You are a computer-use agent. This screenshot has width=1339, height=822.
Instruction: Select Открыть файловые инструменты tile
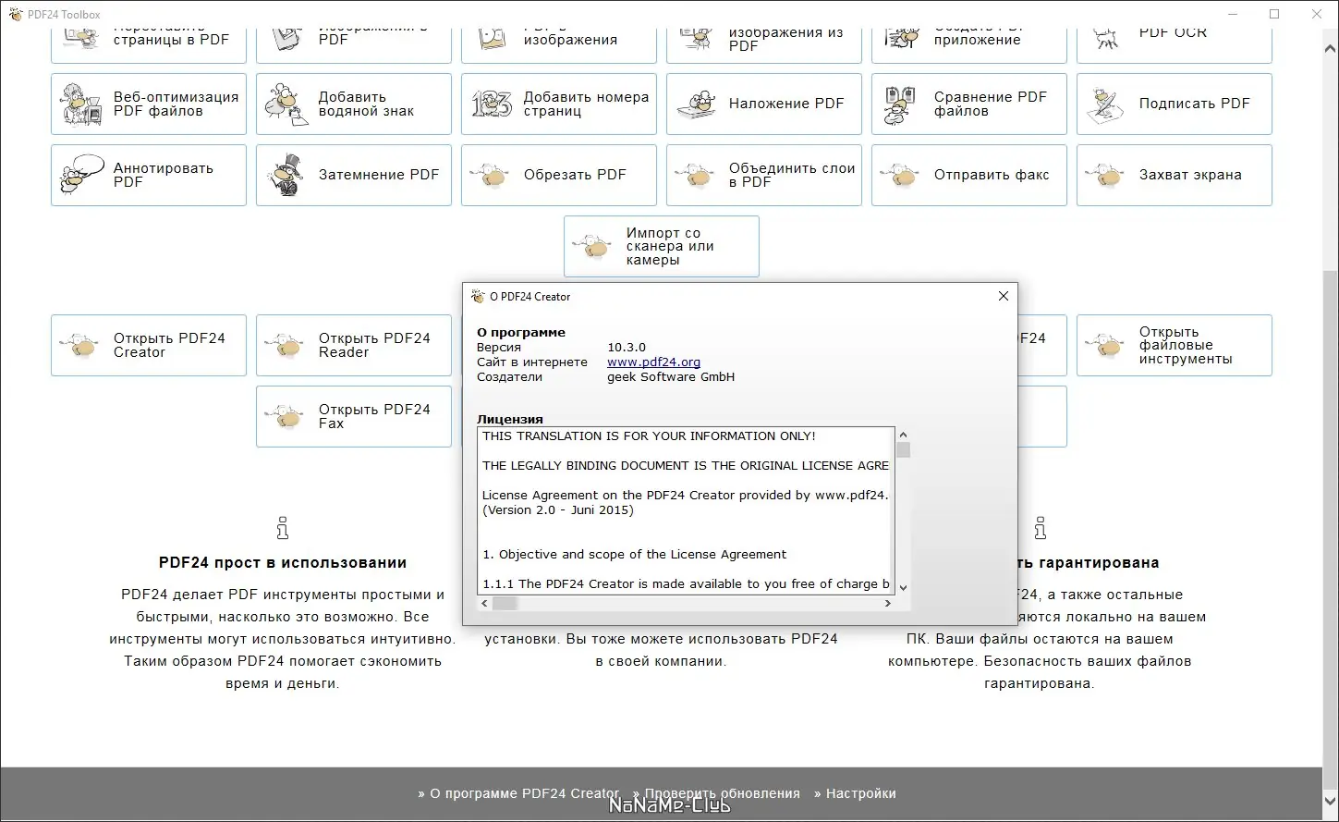(1175, 346)
